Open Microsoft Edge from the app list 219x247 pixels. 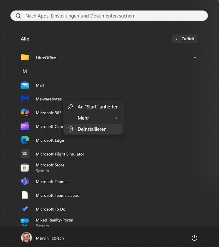[50, 140]
